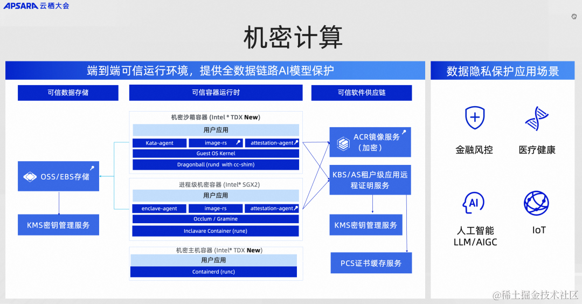Click the stacked-layers icon in ACR镜像服务 box

coord(343,143)
